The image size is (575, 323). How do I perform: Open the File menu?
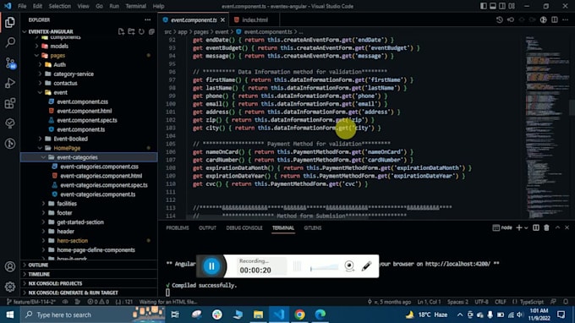click(x=22, y=6)
